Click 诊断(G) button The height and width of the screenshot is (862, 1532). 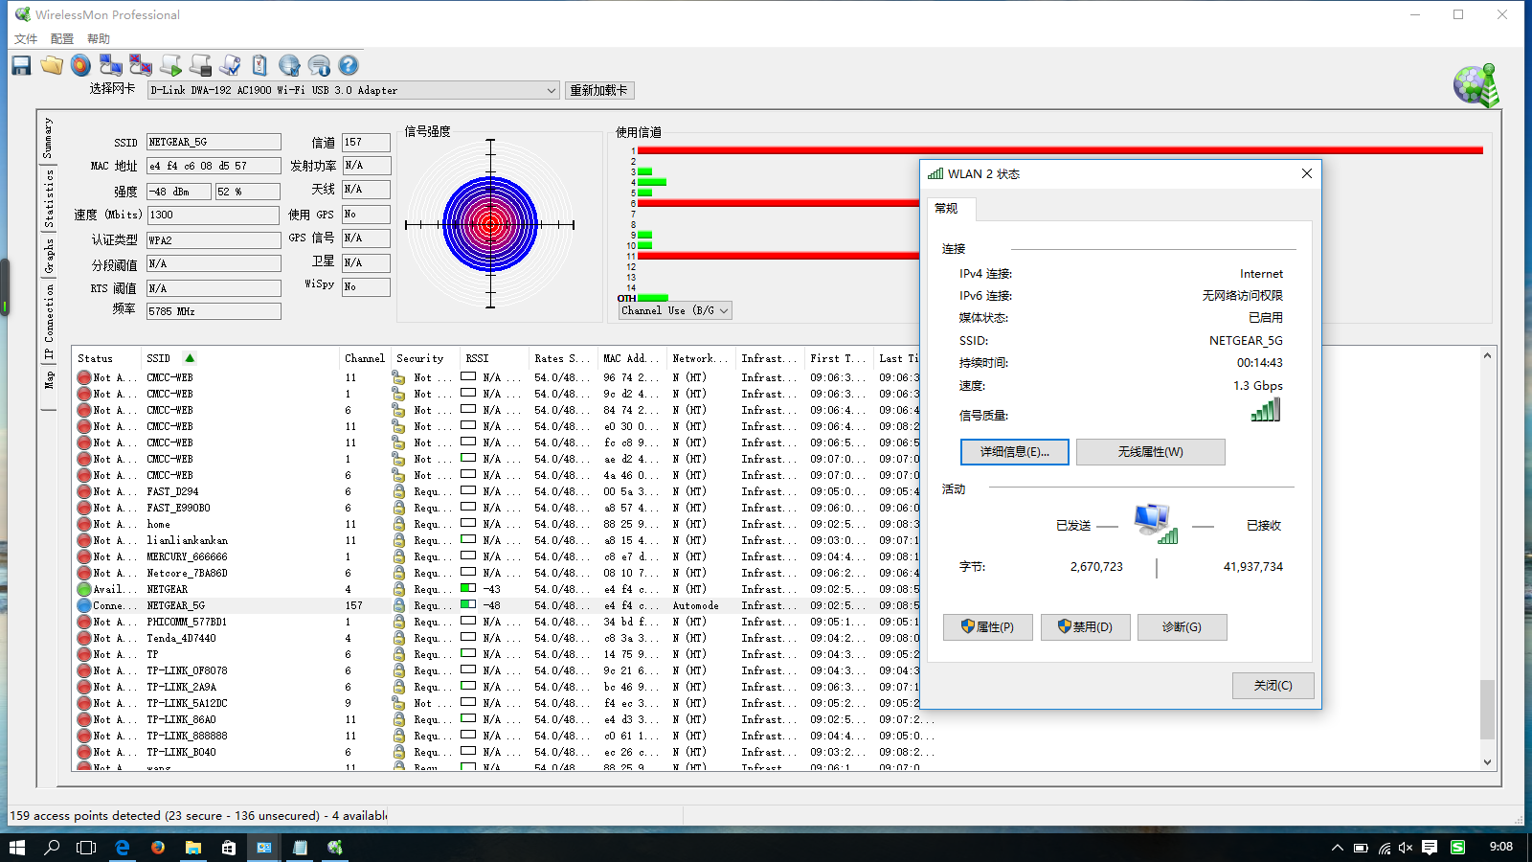click(1183, 627)
